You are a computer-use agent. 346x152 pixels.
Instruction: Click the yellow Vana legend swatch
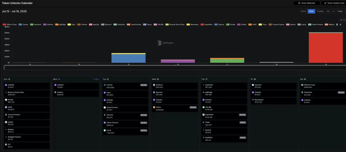tap(69, 25)
